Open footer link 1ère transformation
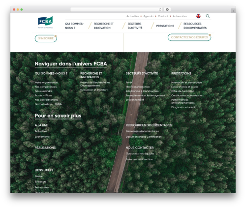 tap(138, 87)
